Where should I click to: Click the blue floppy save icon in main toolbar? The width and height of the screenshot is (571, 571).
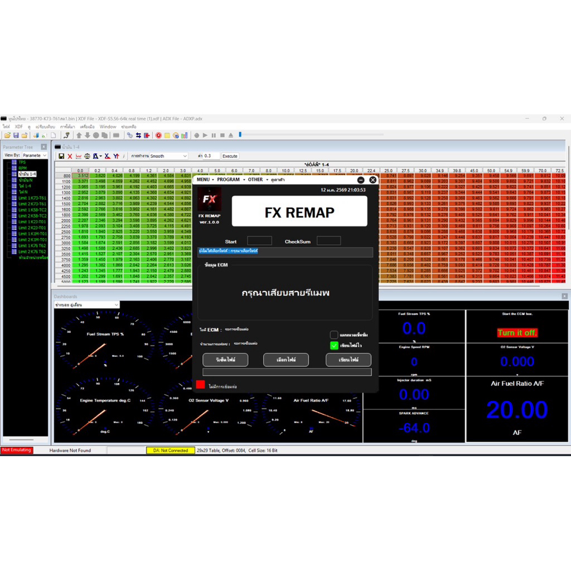pyautogui.click(x=16, y=136)
